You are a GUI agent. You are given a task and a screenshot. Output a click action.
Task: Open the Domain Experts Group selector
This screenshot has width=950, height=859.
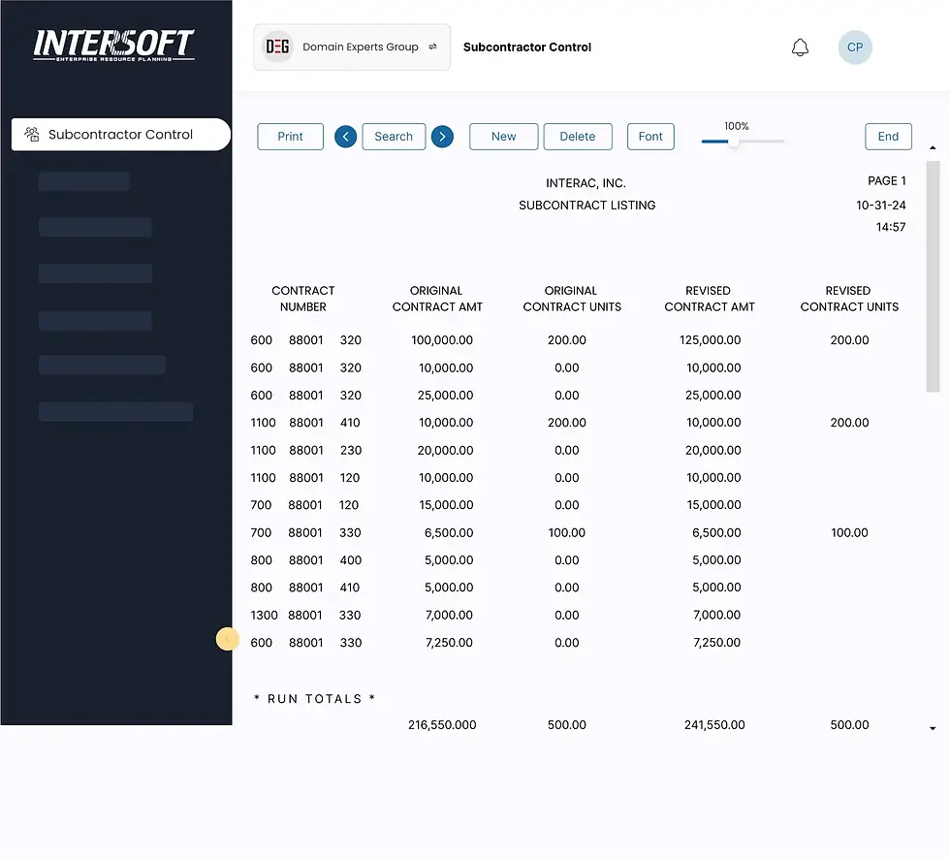352,47
